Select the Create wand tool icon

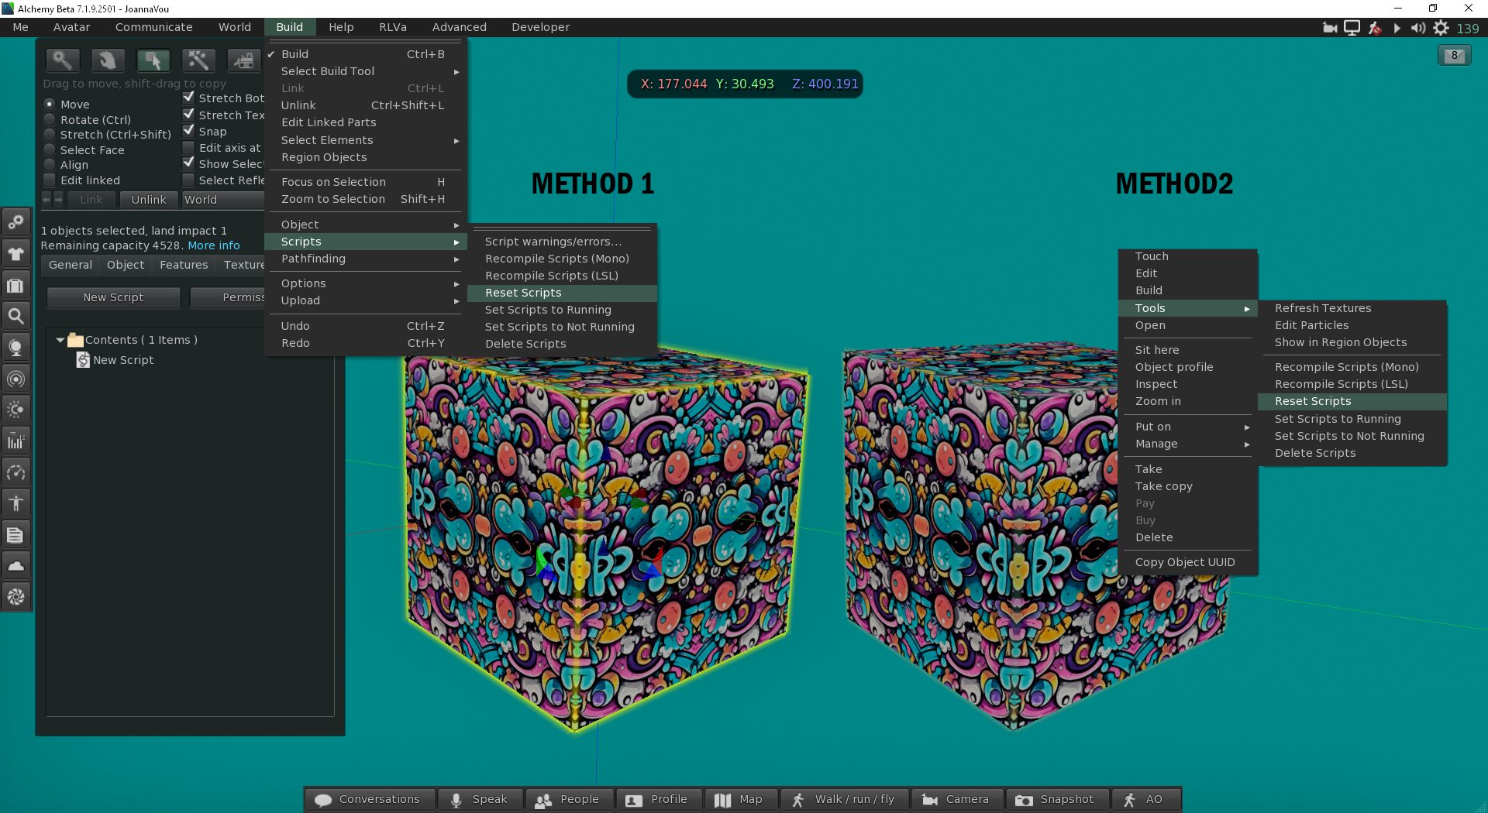(x=198, y=60)
